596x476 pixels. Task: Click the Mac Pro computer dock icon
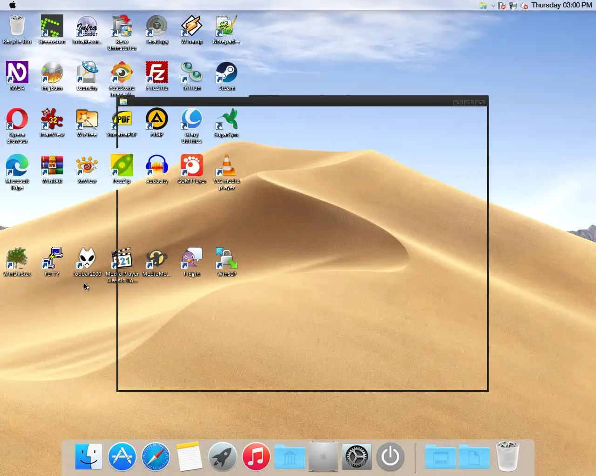323,456
